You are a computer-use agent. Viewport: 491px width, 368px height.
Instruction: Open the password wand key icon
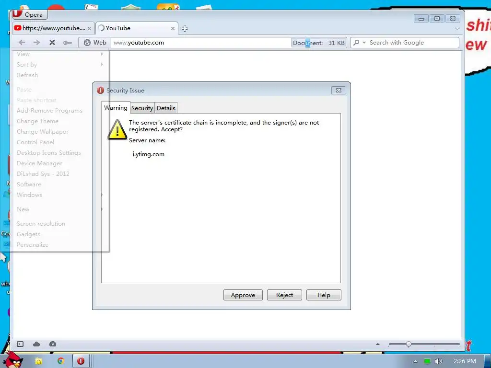pos(68,43)
